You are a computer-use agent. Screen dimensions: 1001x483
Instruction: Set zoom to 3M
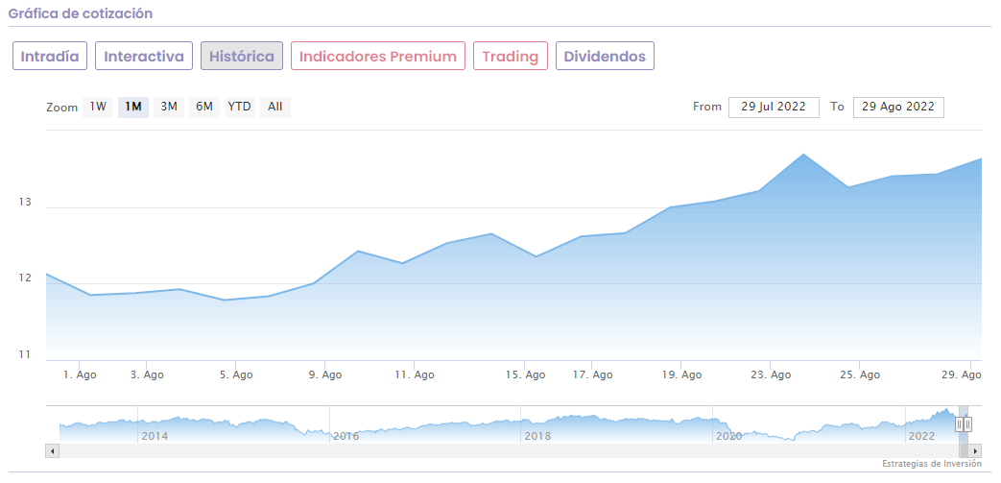point(169,107)
